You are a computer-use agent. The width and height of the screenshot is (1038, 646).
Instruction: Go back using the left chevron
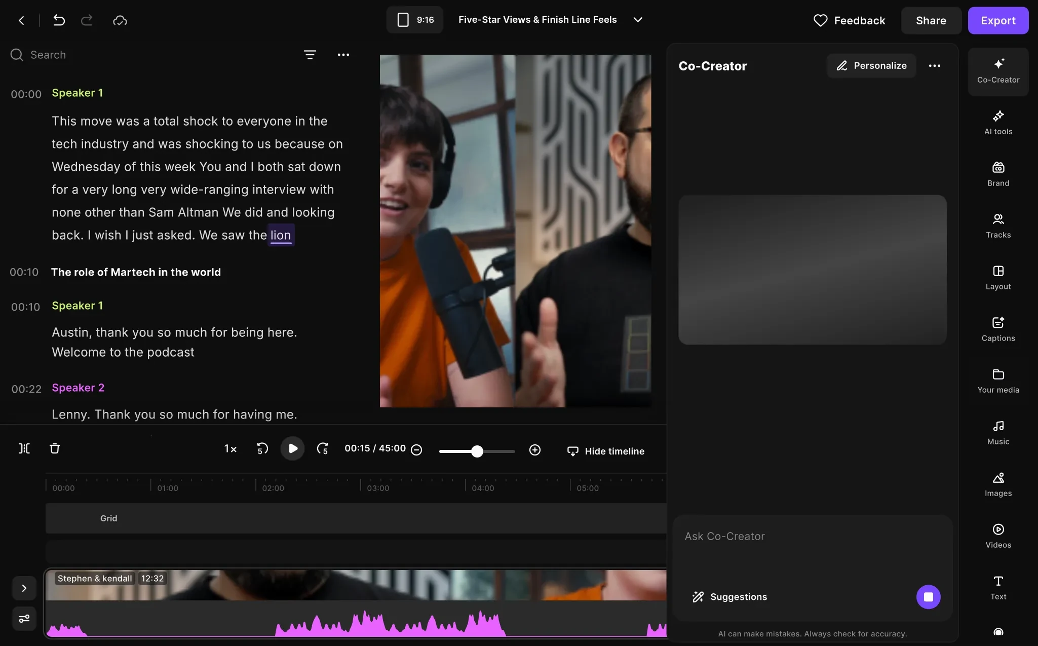pos(21,20)
